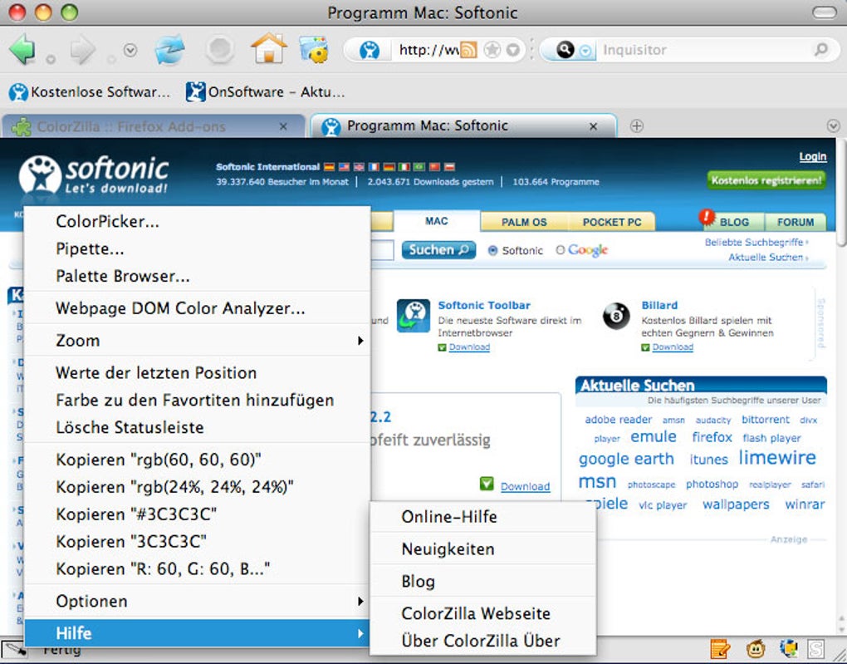This screenshot has height=664, width=847.
Task: Select Über ColorZilla Über entry
Action: [x=483, y=641]
